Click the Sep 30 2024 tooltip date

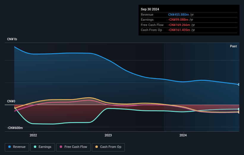click(x=150, y=9)
